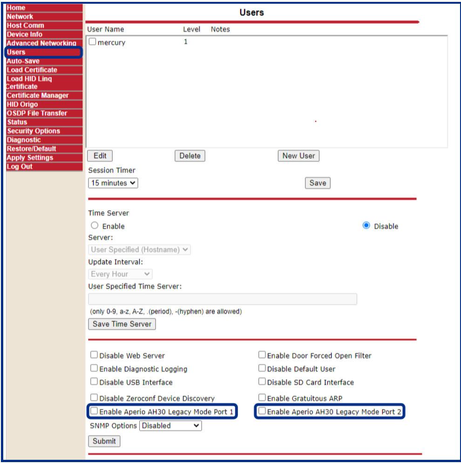
Task: Click the Edit user button
Action: pyautogui.click(x=100, y=156)
